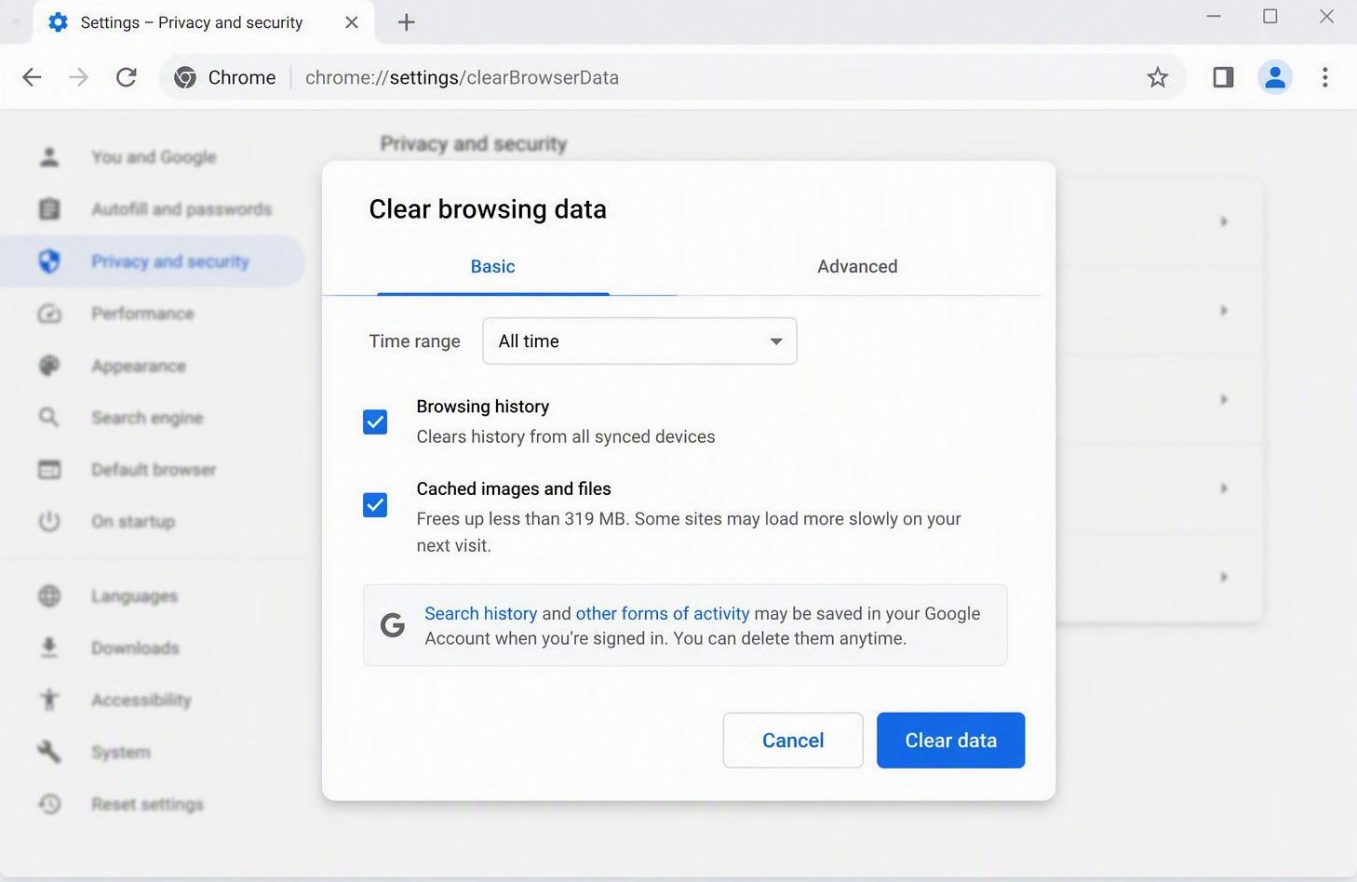Open Appearance settings section

pyautogui.click(x=139, y=366)
